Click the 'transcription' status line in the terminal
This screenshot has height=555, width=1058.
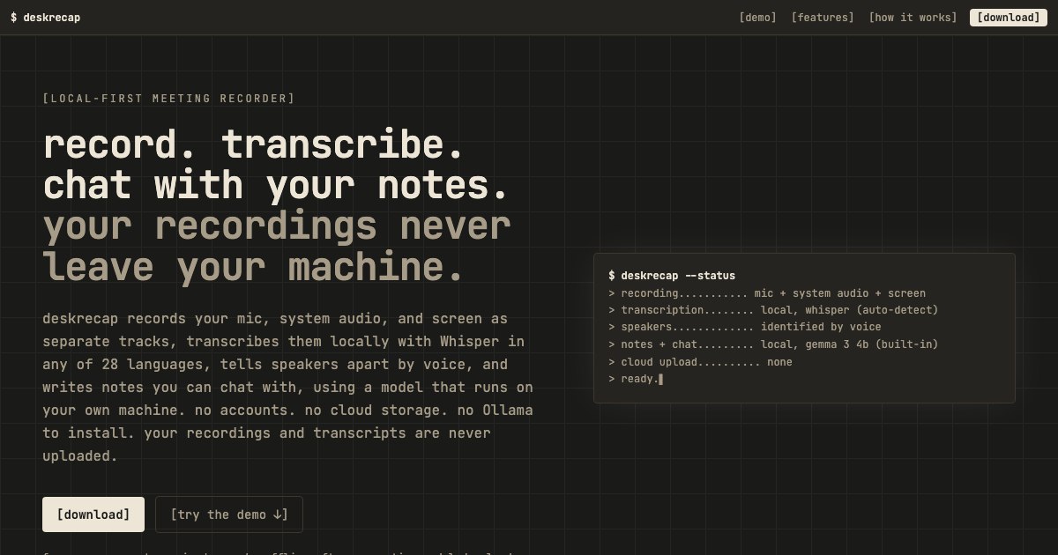tap(773, 310)
